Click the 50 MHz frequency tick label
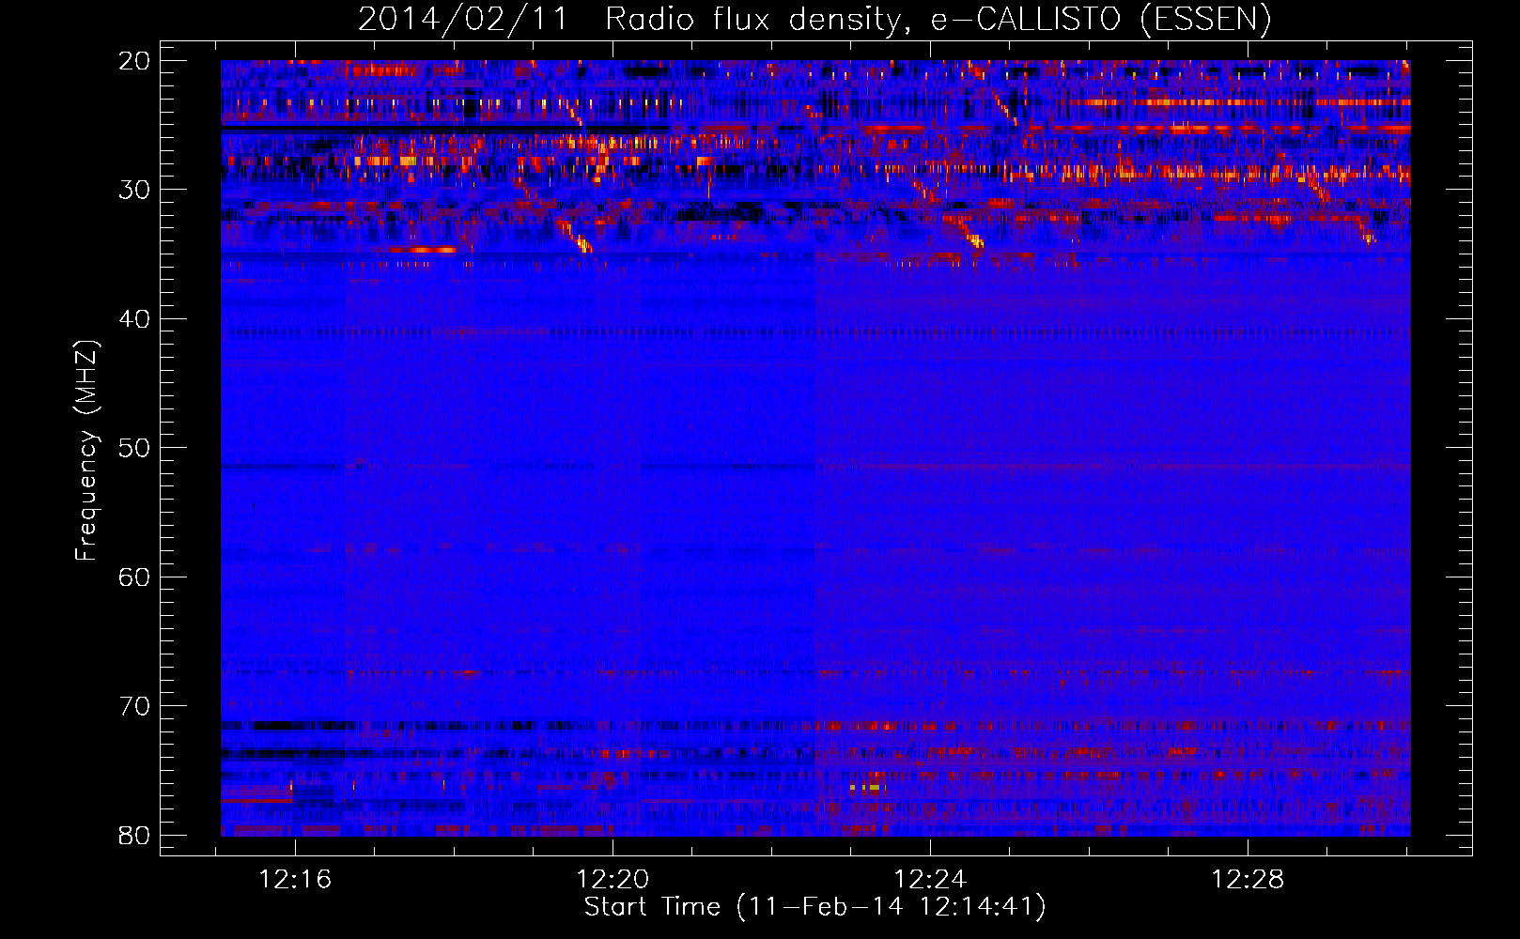1520x939 pixels. click(x=134, y=448)
